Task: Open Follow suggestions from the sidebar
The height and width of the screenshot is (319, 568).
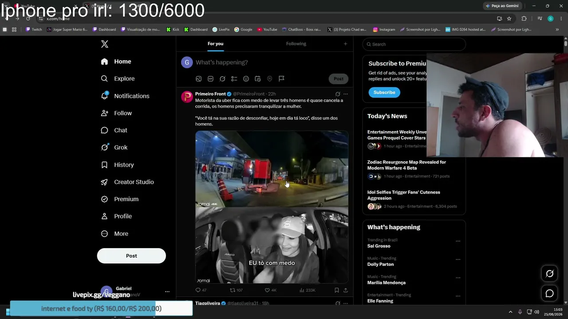Action: (116, 113)
